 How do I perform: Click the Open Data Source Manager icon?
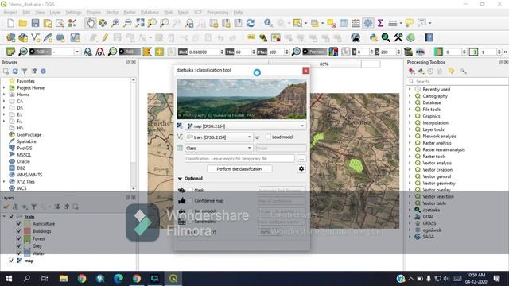[10, 37]
